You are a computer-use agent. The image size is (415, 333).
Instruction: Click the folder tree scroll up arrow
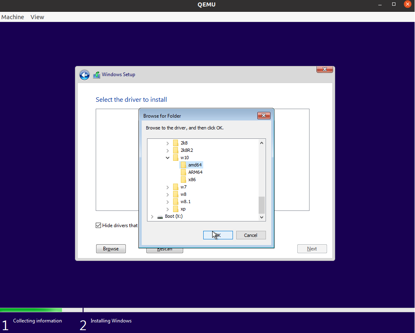pyautogui.click(x=261, y=143)
